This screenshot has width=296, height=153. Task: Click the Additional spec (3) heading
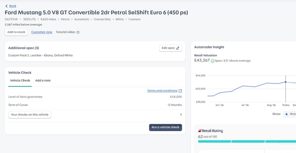click(24, 48)
